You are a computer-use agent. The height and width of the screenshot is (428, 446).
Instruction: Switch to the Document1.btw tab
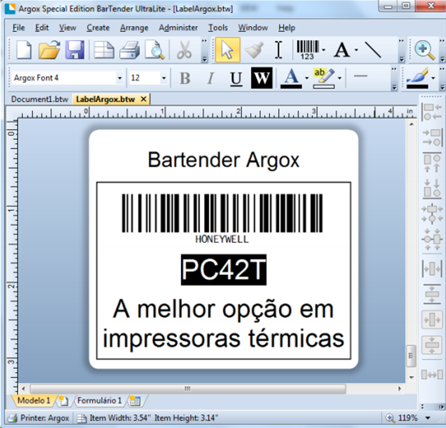pos(39,99)
